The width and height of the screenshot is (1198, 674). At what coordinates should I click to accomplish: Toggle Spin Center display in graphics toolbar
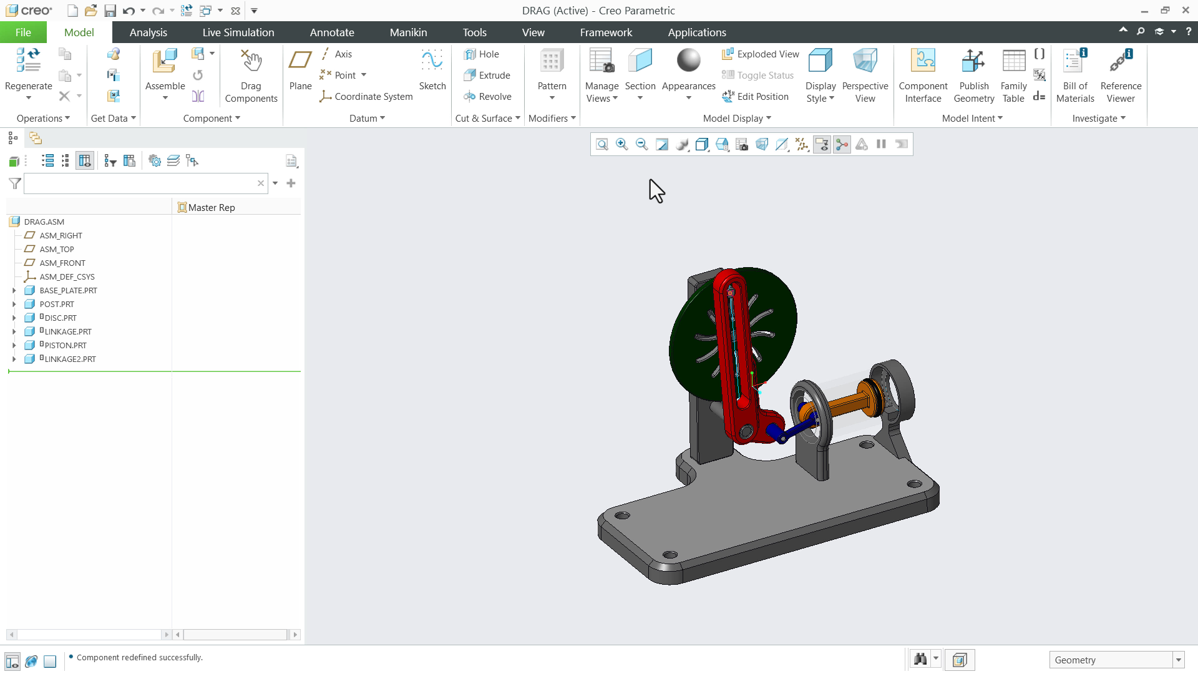tap(842, 144)
